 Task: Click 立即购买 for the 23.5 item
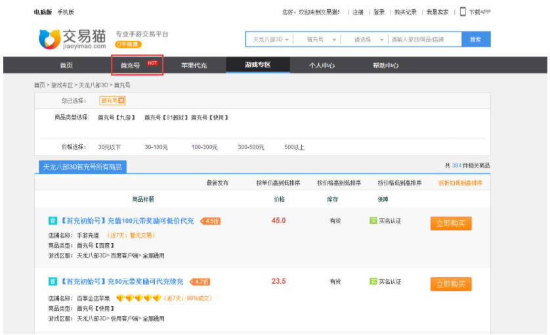[x=451, y=284]
